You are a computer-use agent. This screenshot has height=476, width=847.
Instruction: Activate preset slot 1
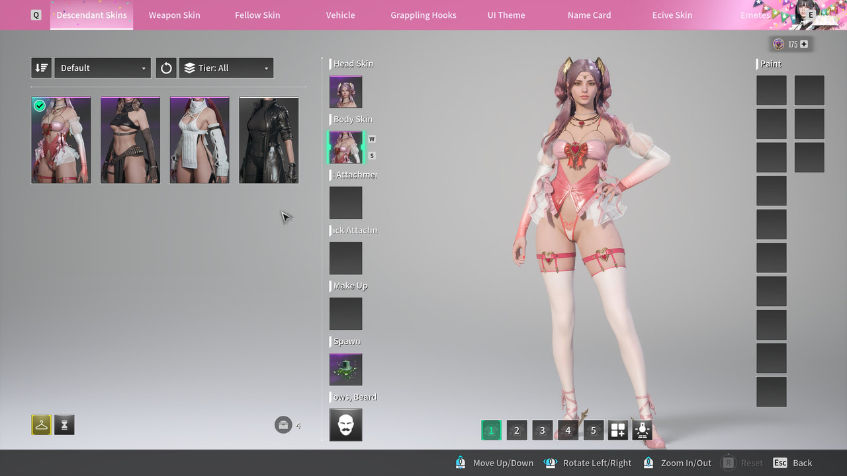(491, 430)
